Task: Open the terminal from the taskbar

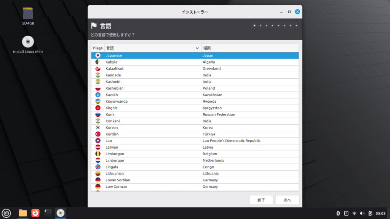Action: point(48,213)
